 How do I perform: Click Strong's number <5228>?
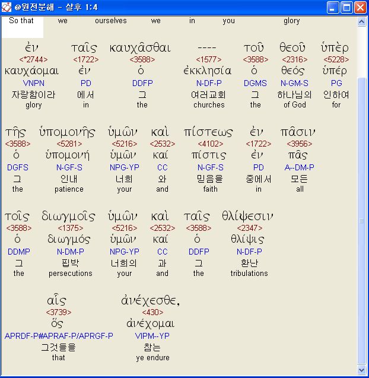click(336, 59)
